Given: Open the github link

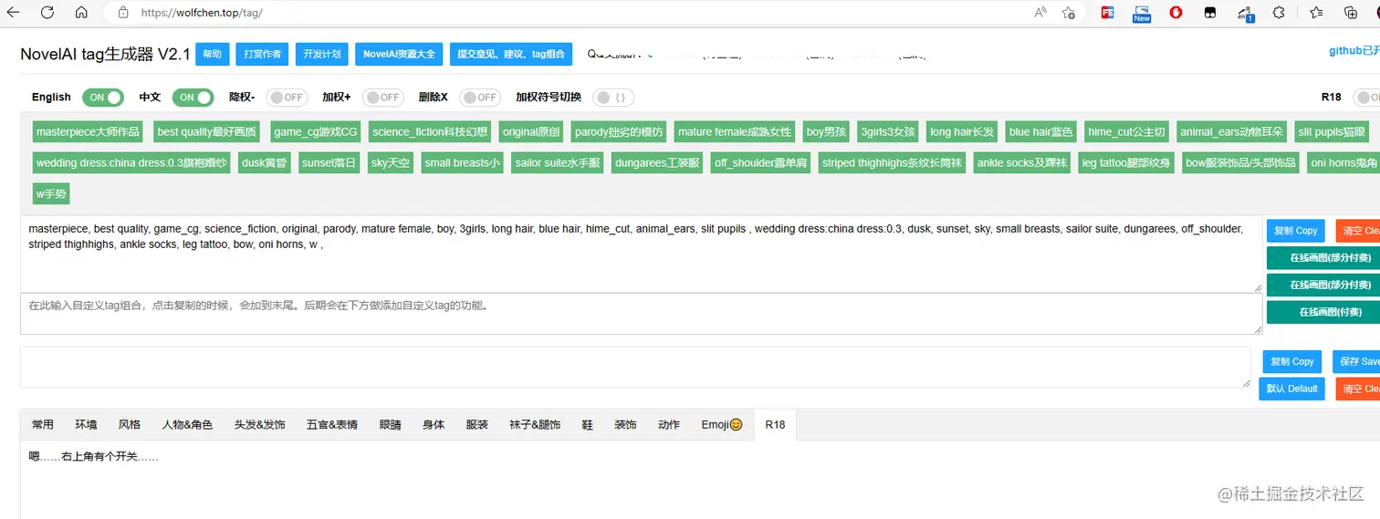Looking at the screenshot, I should [1354, 51].
